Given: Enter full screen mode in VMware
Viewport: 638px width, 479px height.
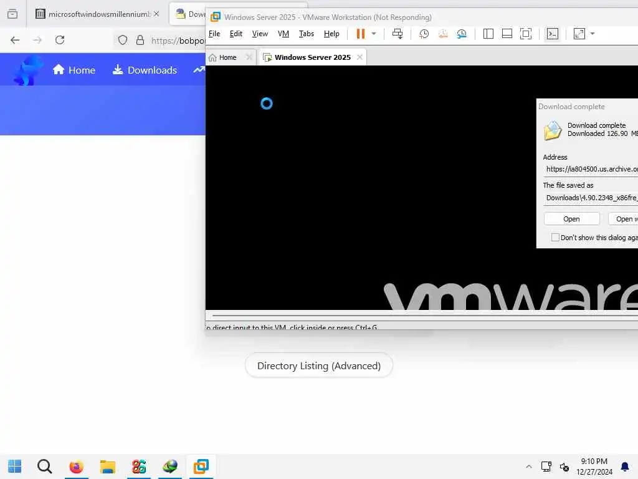Looking at the screenshot, I should point(526,34).
